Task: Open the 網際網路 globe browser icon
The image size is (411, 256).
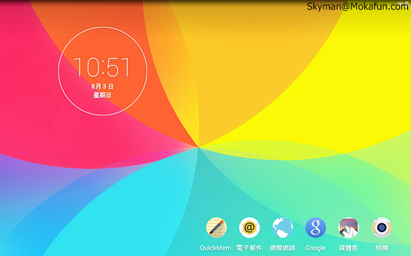Action: pyautogui.click(x=282, y=227)
